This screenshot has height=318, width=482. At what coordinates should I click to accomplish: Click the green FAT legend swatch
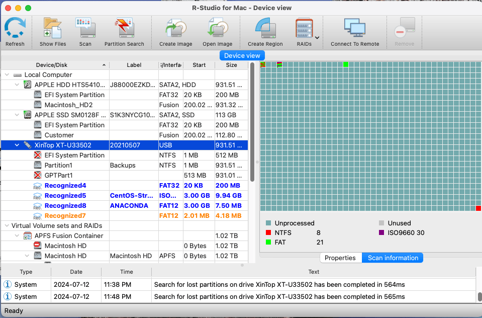pos(268,242)
